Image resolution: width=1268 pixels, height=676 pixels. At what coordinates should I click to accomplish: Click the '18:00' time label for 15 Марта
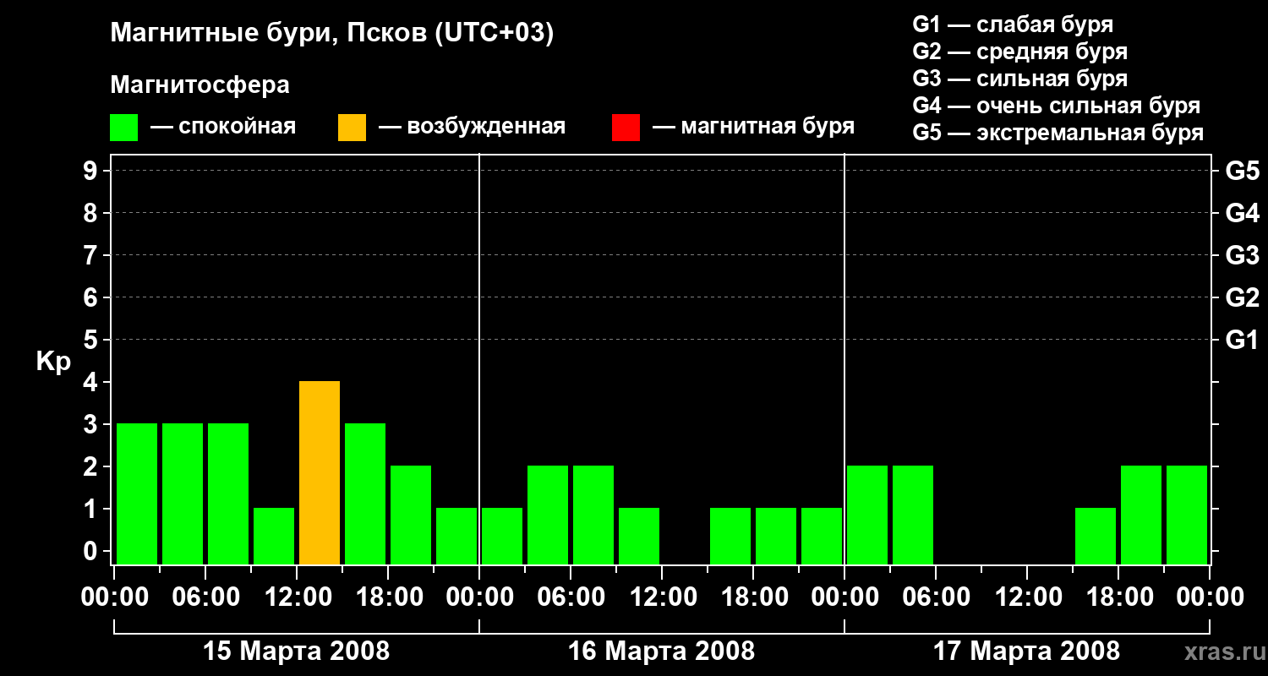pos(388,597)
